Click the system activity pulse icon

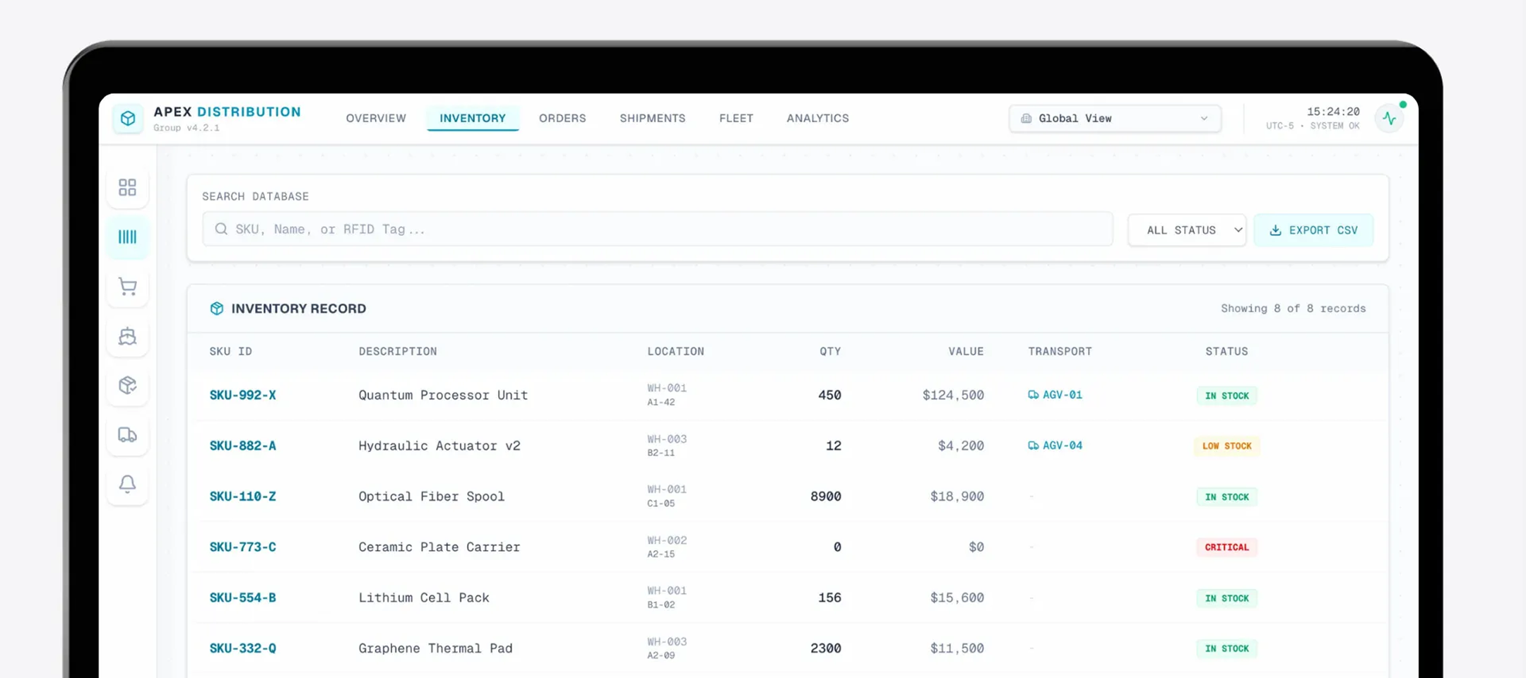click(1389, 119)
